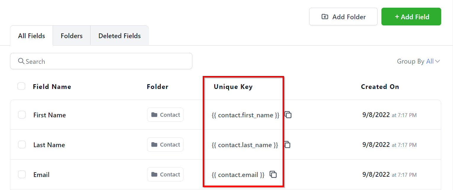This screenshot has width=453, height=190.
Task: Open the Group By All dropdown
Action: pyautogui.click(x=430, y=61)
